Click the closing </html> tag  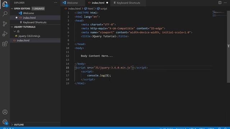(80, 83)
